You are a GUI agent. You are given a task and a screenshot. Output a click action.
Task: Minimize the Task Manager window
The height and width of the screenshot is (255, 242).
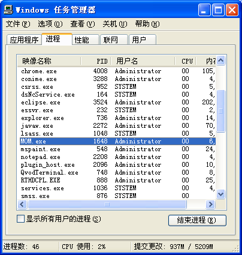pyautogui.click(x=204, y=10)
